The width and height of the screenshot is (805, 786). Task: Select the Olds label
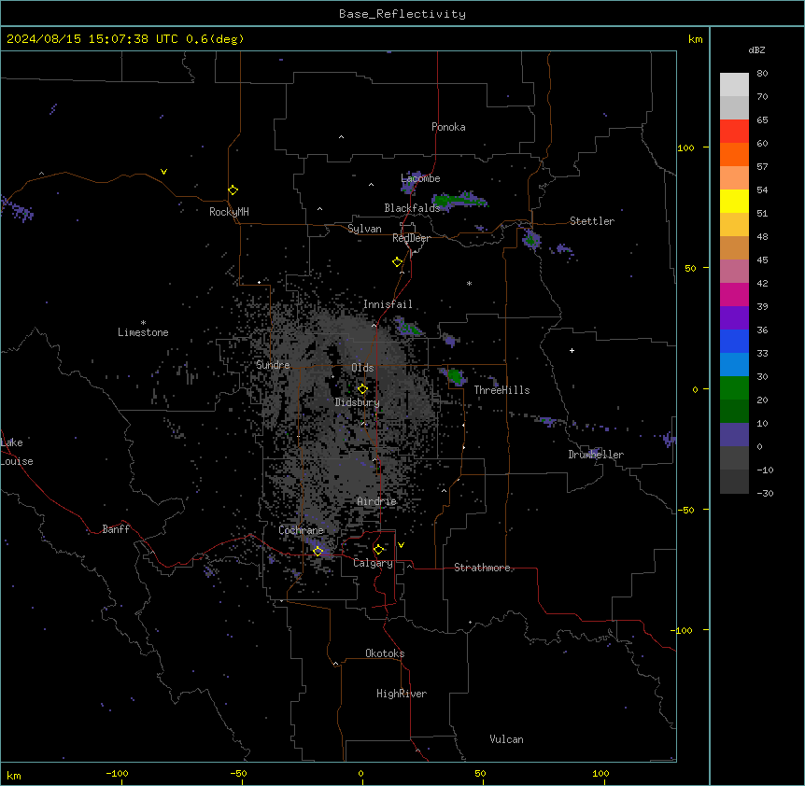pos(362,368)
